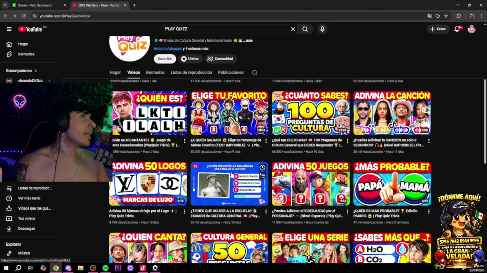Open options menu for QUIÉN ES MÁS PROBABLE video
Screen dimensions: 487x273
point(429,212)
